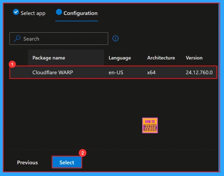
Task: Click the 24.12.760.0 version cell
Action: [x=199, y=72]
